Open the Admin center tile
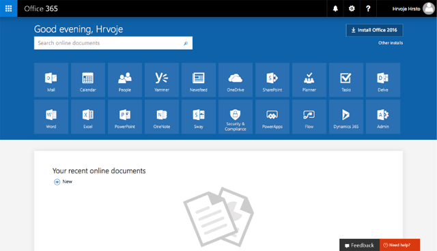The width and height of the screenshot is (437, 251). pos(383,117)
